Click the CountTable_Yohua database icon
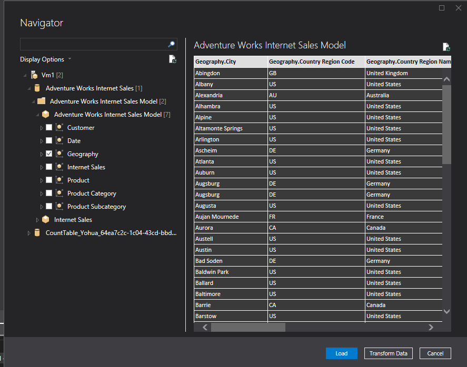This screenshot has height=367, width=467. point(37,232)
